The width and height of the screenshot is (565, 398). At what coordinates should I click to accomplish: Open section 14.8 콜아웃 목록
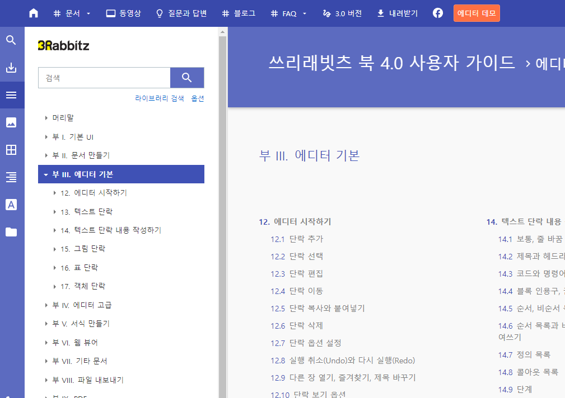pyautogui.click(x=528, y=372)
